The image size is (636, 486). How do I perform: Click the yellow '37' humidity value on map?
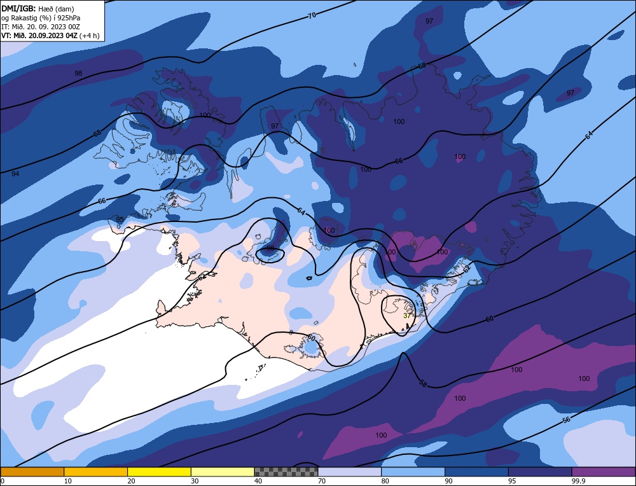(x=407, y=316)
